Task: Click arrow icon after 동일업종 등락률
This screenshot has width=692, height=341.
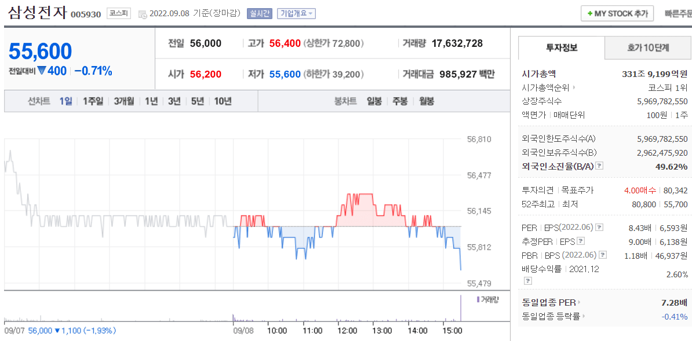Action: click(x=584, y=316)
